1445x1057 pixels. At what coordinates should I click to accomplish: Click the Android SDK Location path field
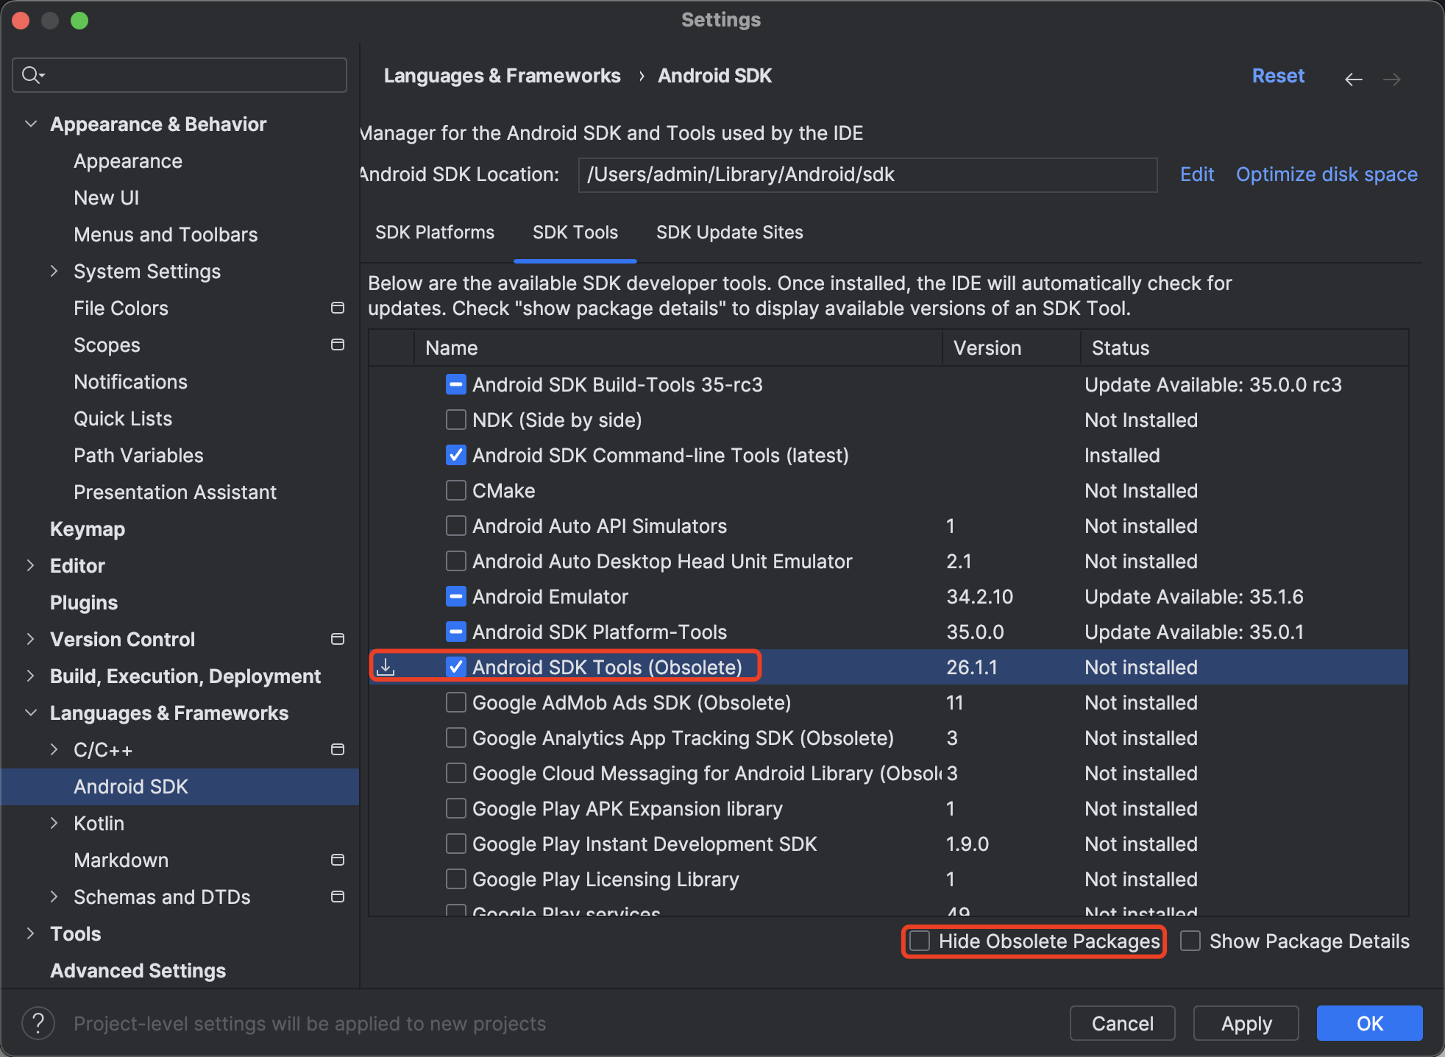[x=867, y=174]
